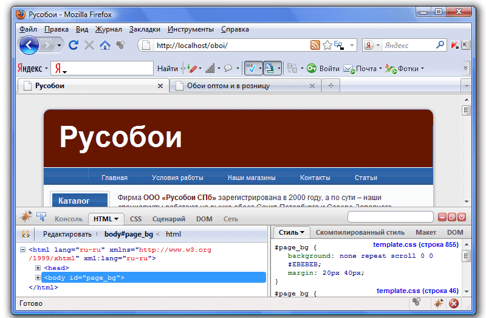Image resolution: width=486 pixels, height=318 pixels.
Task: Open the Журнал menu
Action: pyautogui.click(x=109, y=29)
